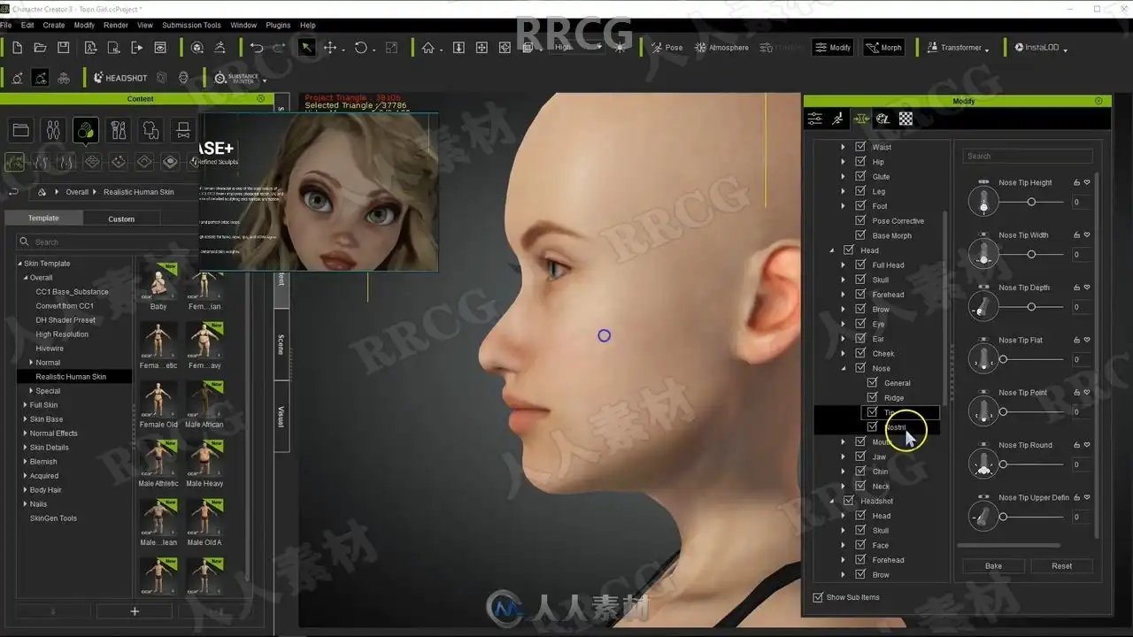Toggle the Nostril checkbox
Screen dimensions: 1133x637
(872, 427)
